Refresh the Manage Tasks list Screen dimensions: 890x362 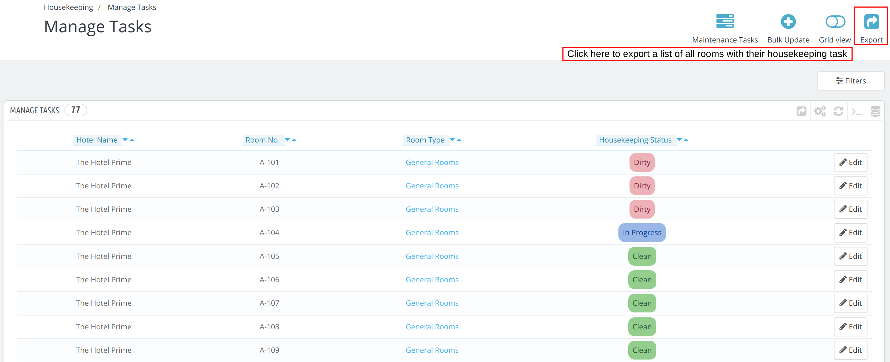838,111
